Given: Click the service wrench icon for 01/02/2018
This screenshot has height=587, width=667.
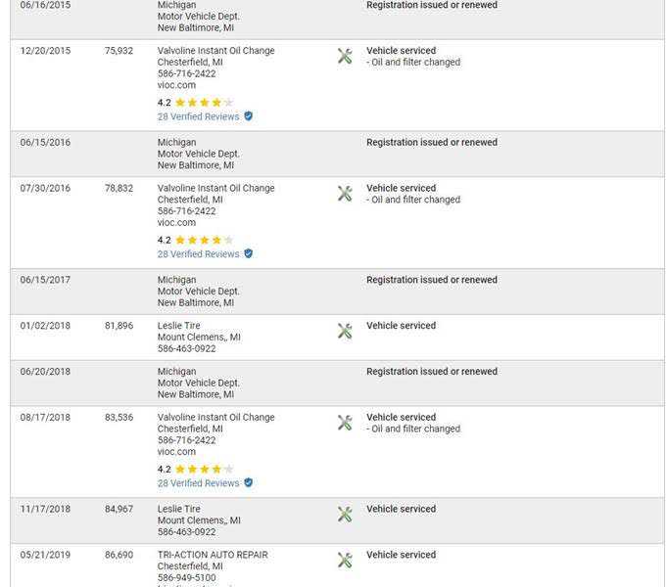Looking at the screenshot, I should (345, 332).
